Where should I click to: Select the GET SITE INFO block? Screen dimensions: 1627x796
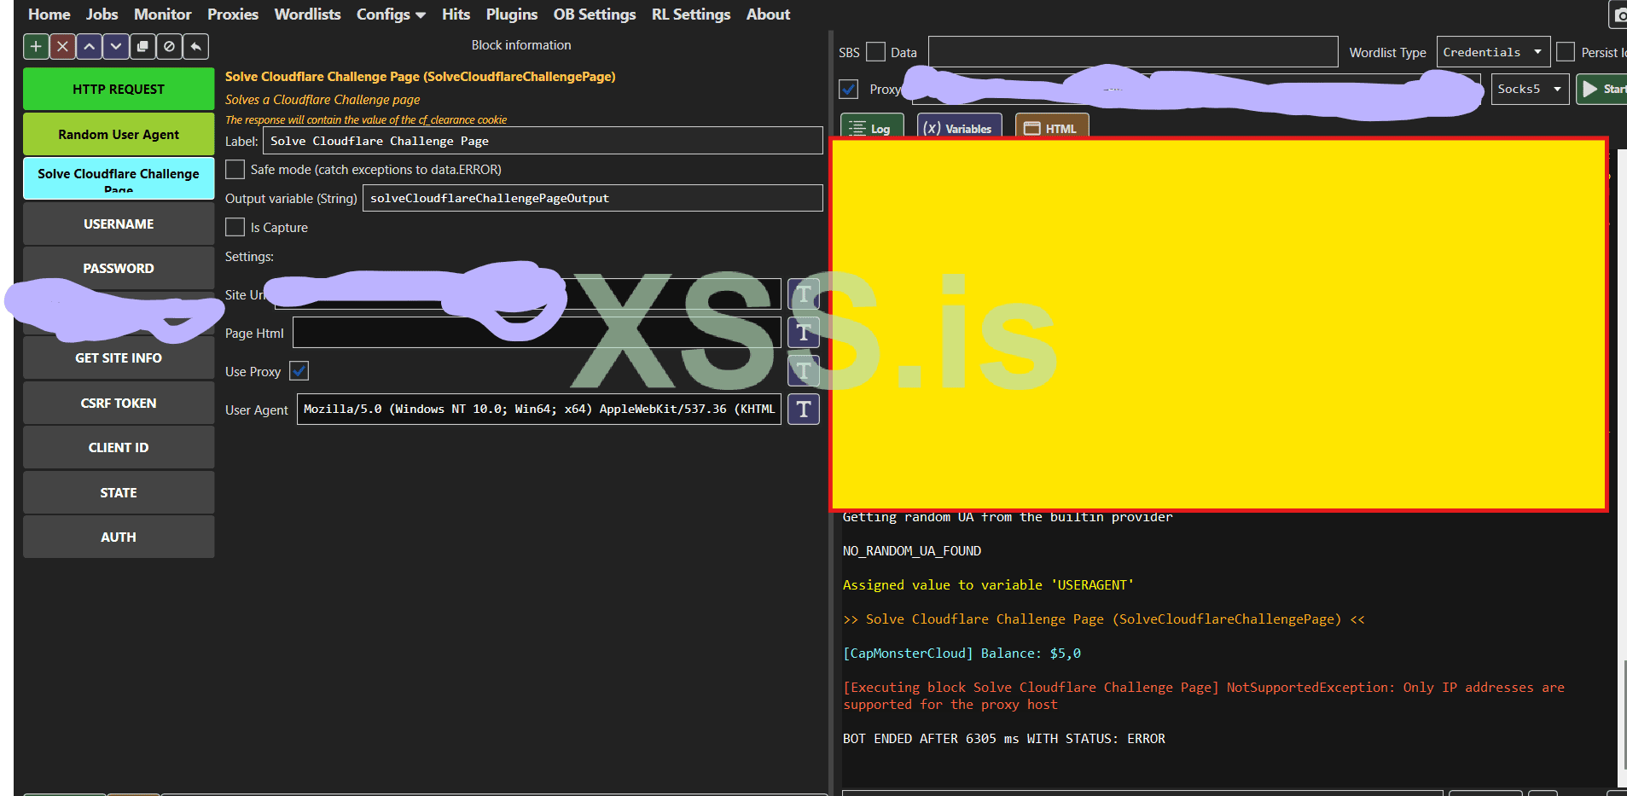[119, 358]
